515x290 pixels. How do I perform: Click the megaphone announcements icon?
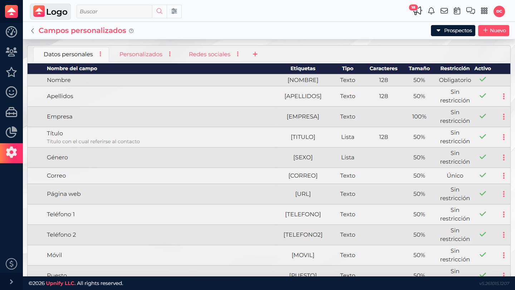[x=417, y=11]
